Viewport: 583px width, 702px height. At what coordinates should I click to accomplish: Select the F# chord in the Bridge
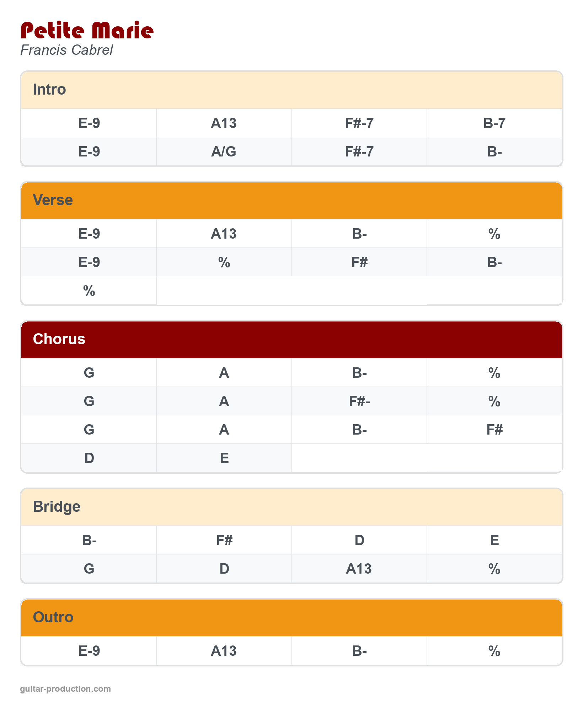(x=224, y=541)
